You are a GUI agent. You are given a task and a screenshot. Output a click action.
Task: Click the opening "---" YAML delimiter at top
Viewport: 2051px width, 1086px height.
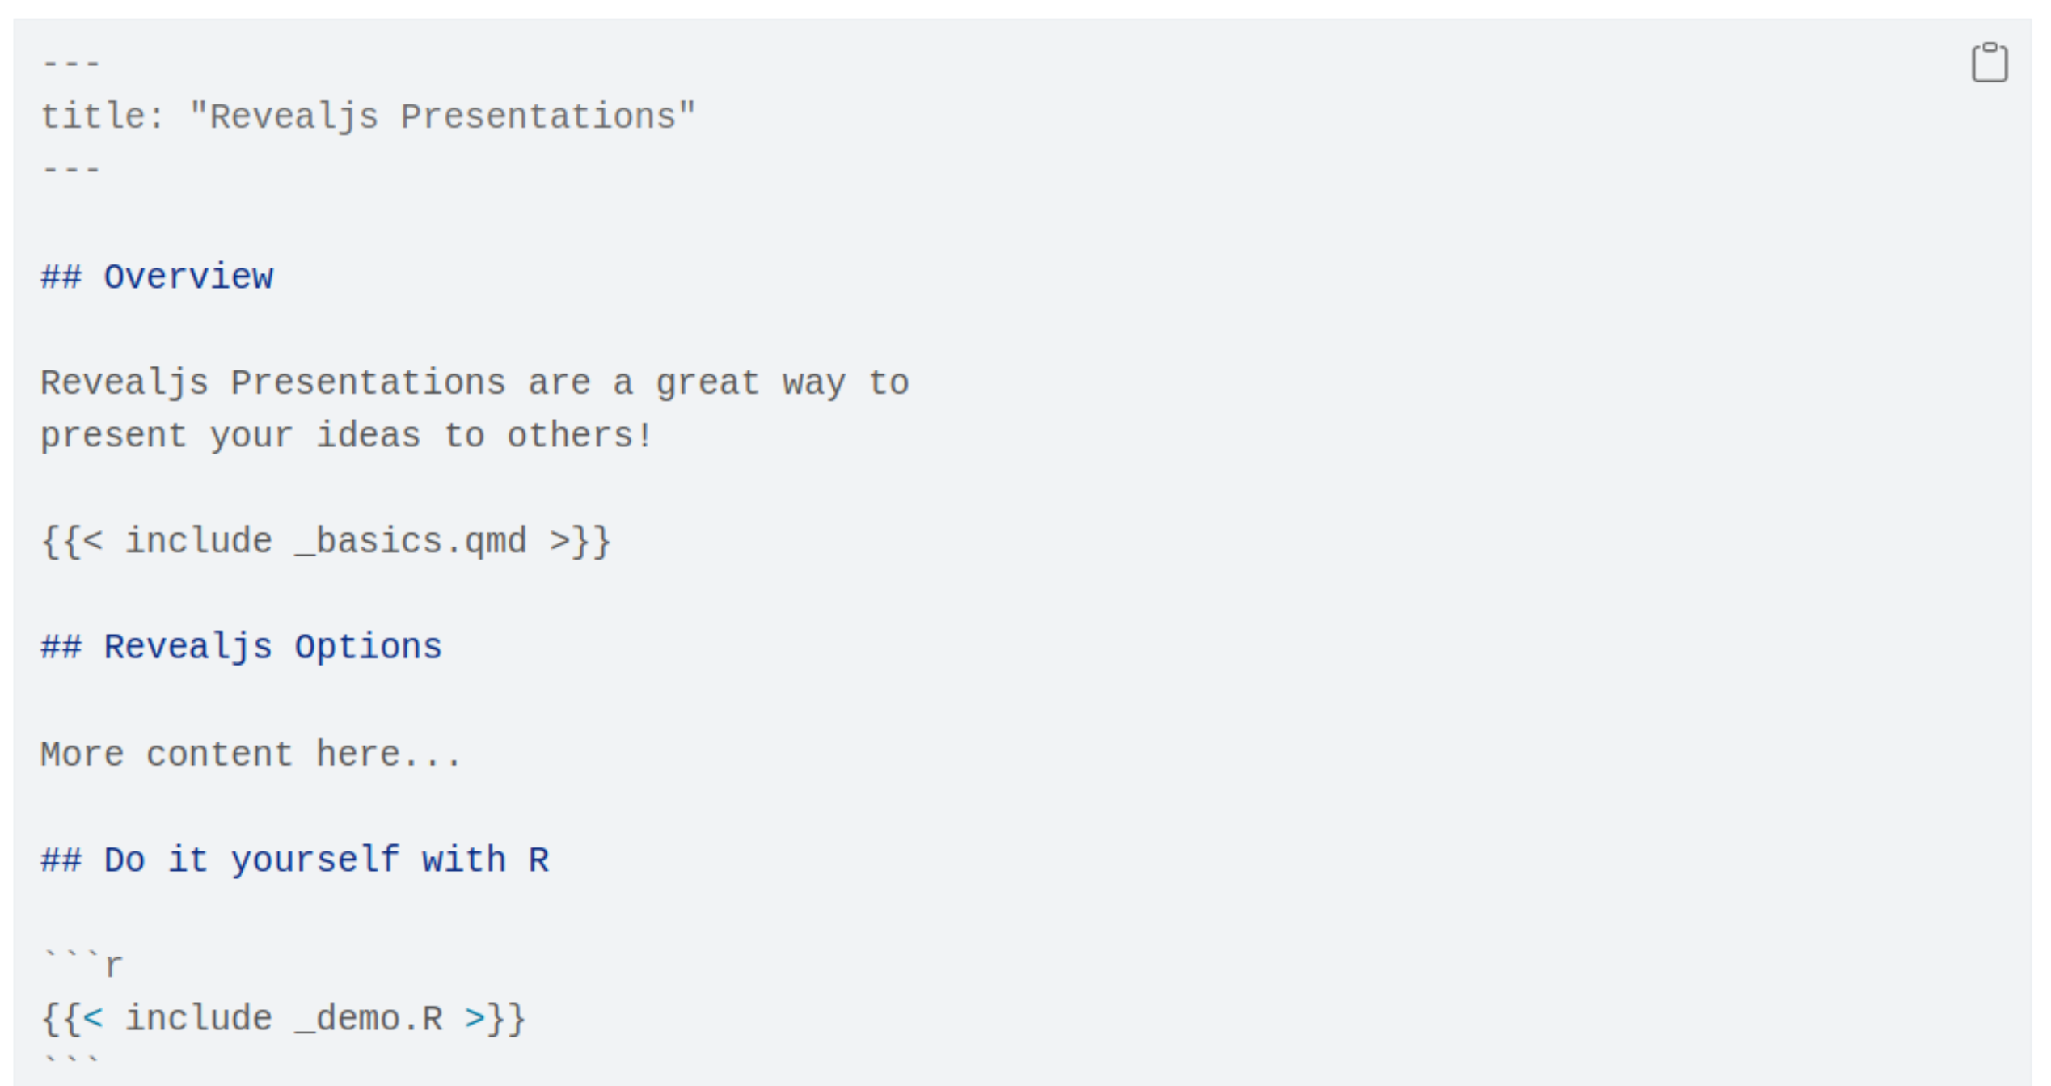click(x=71, y=64)
